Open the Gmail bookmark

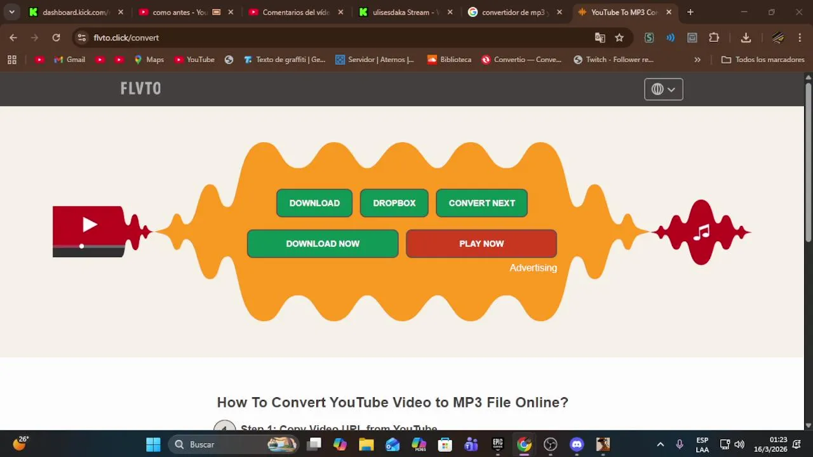(x=69, y=60)
